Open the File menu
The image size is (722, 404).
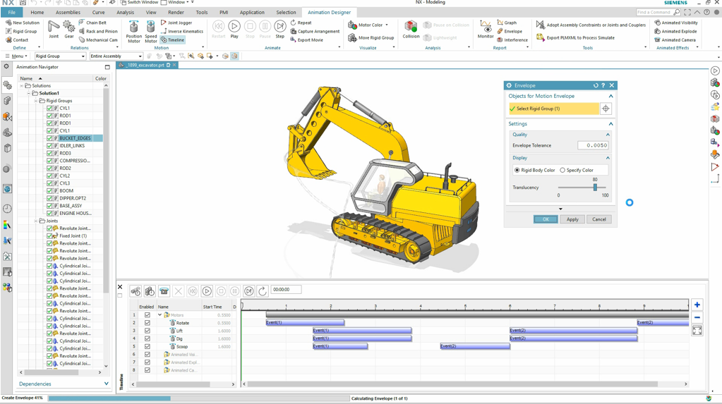12,12
